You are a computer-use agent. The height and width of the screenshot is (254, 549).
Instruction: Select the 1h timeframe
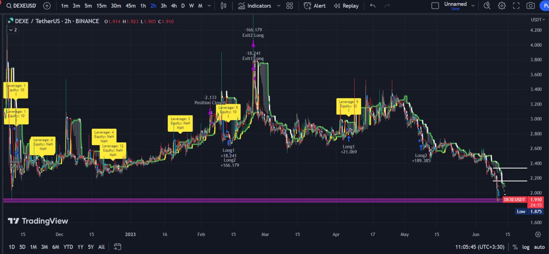(143, 6)
